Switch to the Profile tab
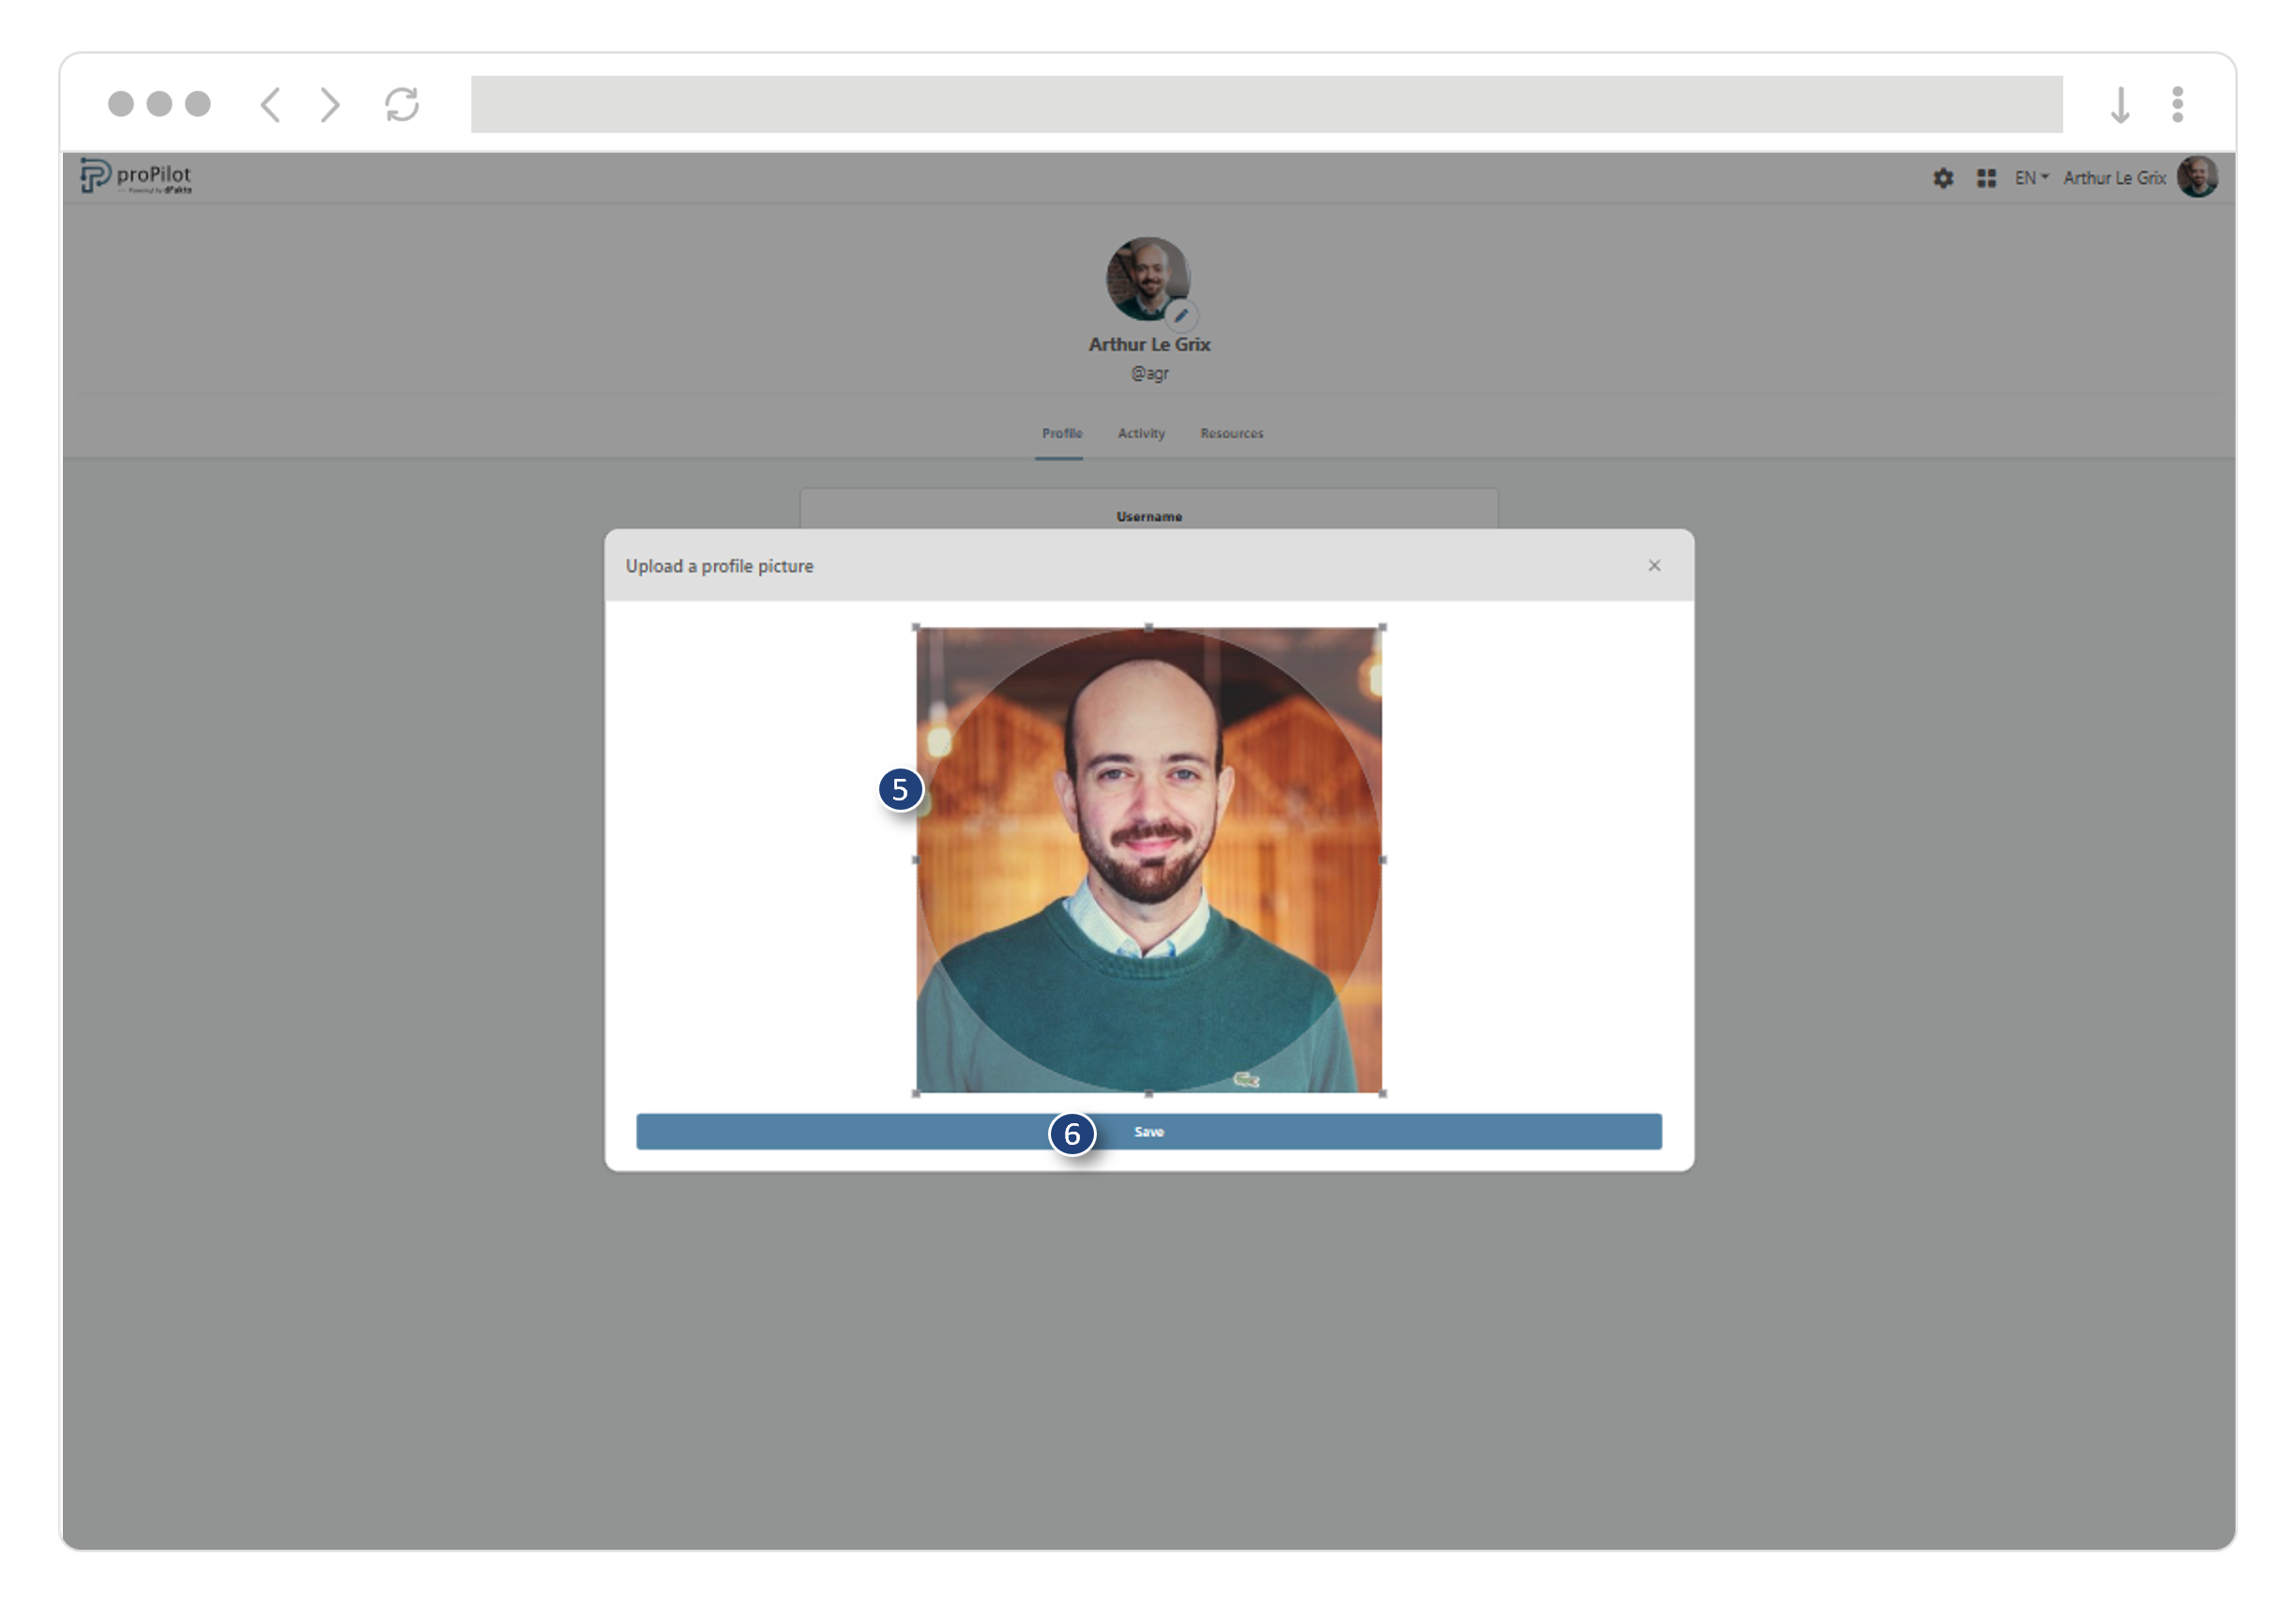This screenshot has width=2296, height=1614. coord(1061,433)
